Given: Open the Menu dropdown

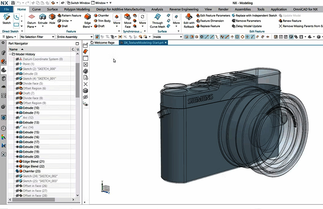Looking at the screenshot, I should point(9,37).
